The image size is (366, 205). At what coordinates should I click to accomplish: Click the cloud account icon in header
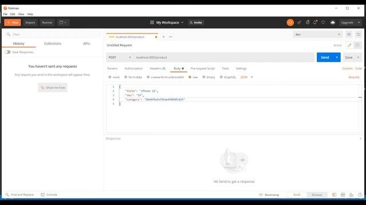tap(333, 23)
